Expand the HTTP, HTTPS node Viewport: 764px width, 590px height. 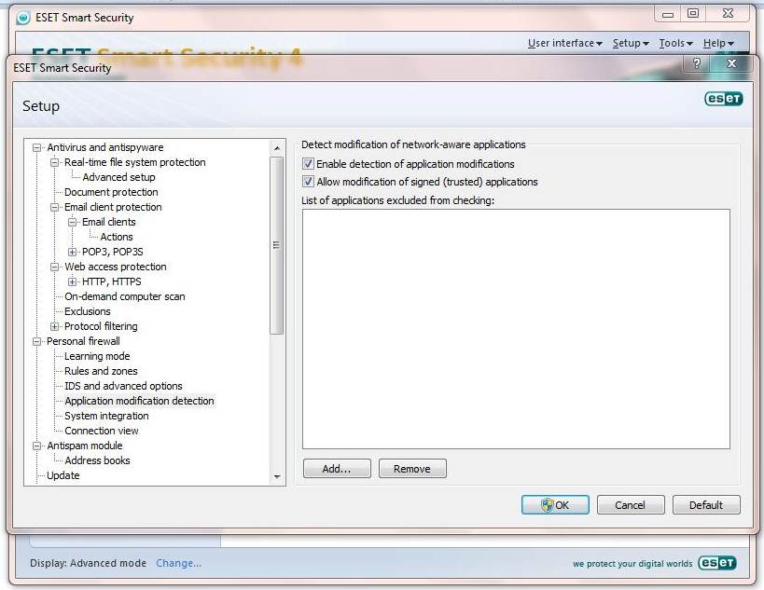72,281
